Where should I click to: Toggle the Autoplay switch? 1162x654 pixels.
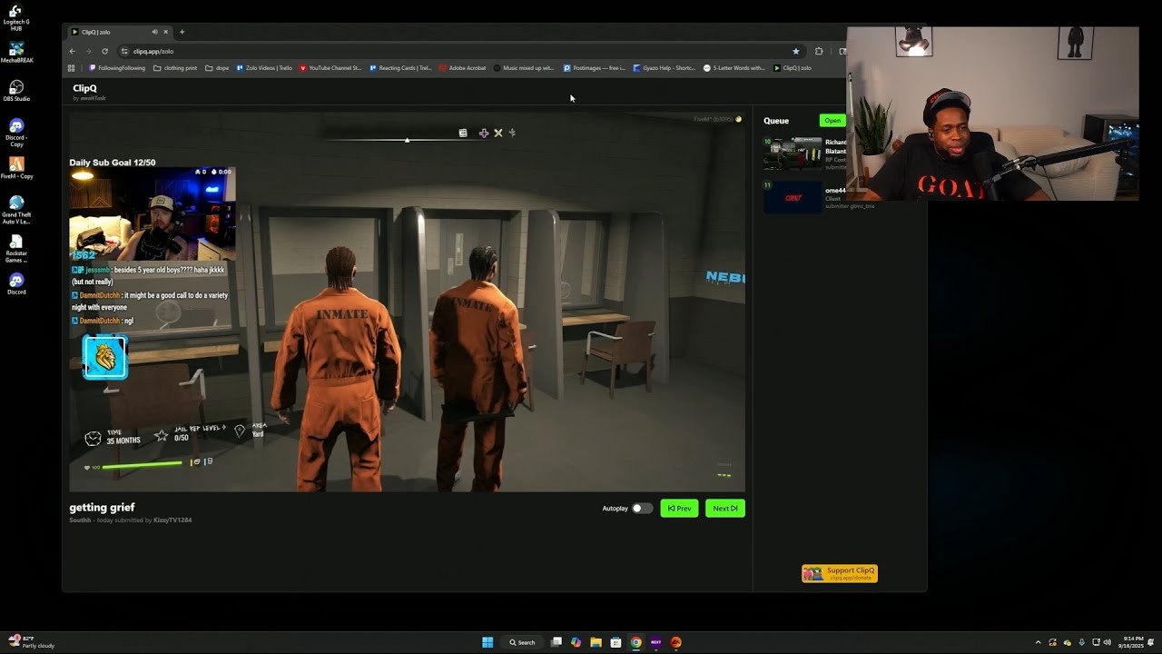642,509
